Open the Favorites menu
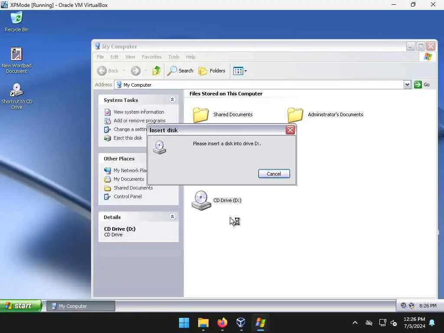The image size is (444, 333). point(151,57)
